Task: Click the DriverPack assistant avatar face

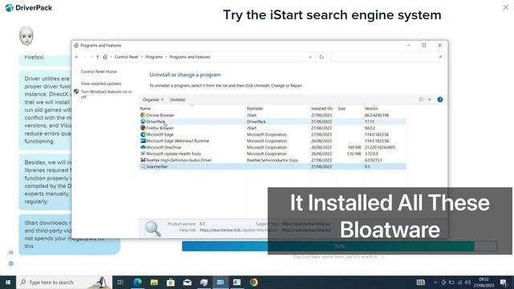Action: coord(27,36)
